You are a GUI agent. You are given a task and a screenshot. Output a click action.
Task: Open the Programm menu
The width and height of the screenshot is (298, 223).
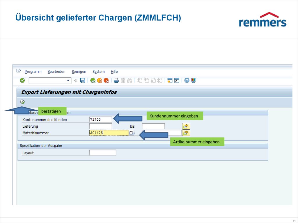[x=33, y=72]
